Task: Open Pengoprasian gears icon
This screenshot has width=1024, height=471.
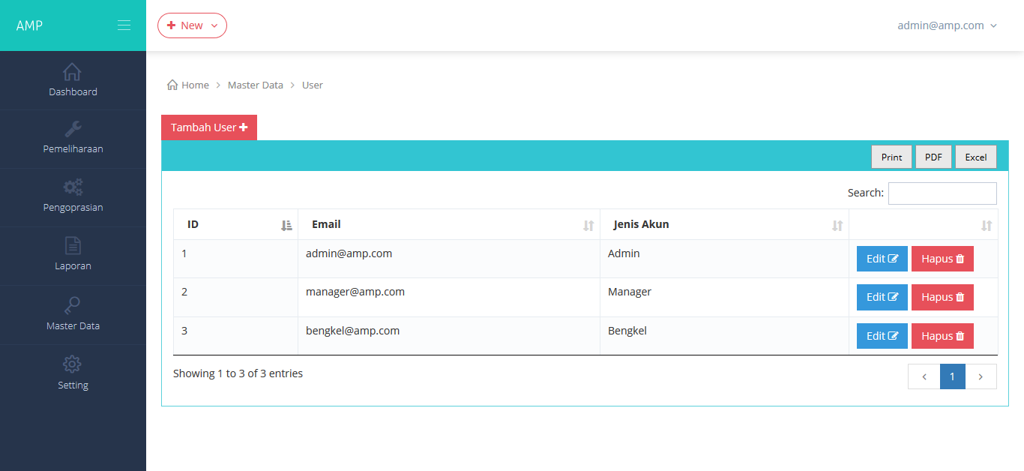Action: coord(73,187)
